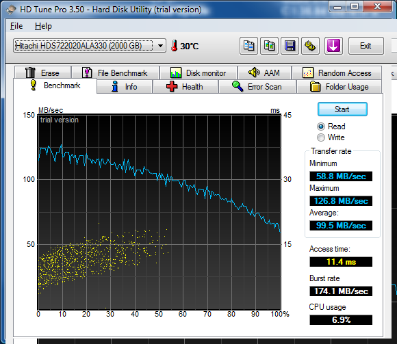Image resolution: width=397 pixels, height=344 pixels.
Task: Switch to the Random Access tab
Action: pyautogui.click(x=337, y=73)
